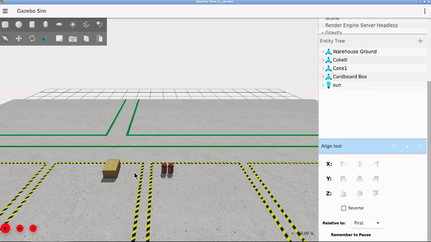This screenshot has width=431, height=242.
Task: Take a screenshot with camera icon
Action: (73, 39)
